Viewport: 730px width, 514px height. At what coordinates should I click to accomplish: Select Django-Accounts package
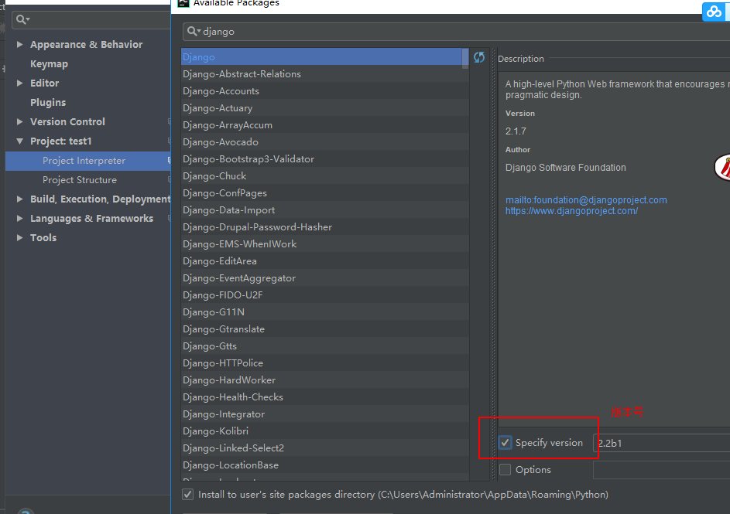coord(325,91)
